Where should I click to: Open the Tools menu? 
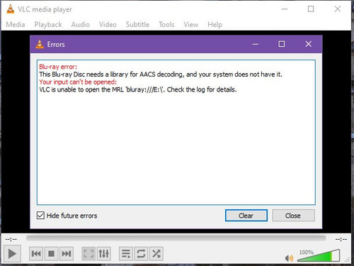point(166,25)
